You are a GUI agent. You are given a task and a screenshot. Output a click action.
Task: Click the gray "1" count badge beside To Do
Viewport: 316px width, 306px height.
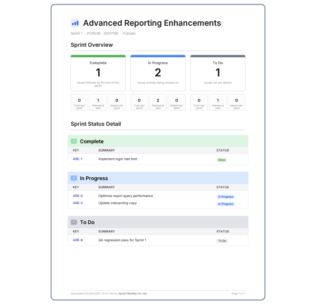tap(74, 222)
